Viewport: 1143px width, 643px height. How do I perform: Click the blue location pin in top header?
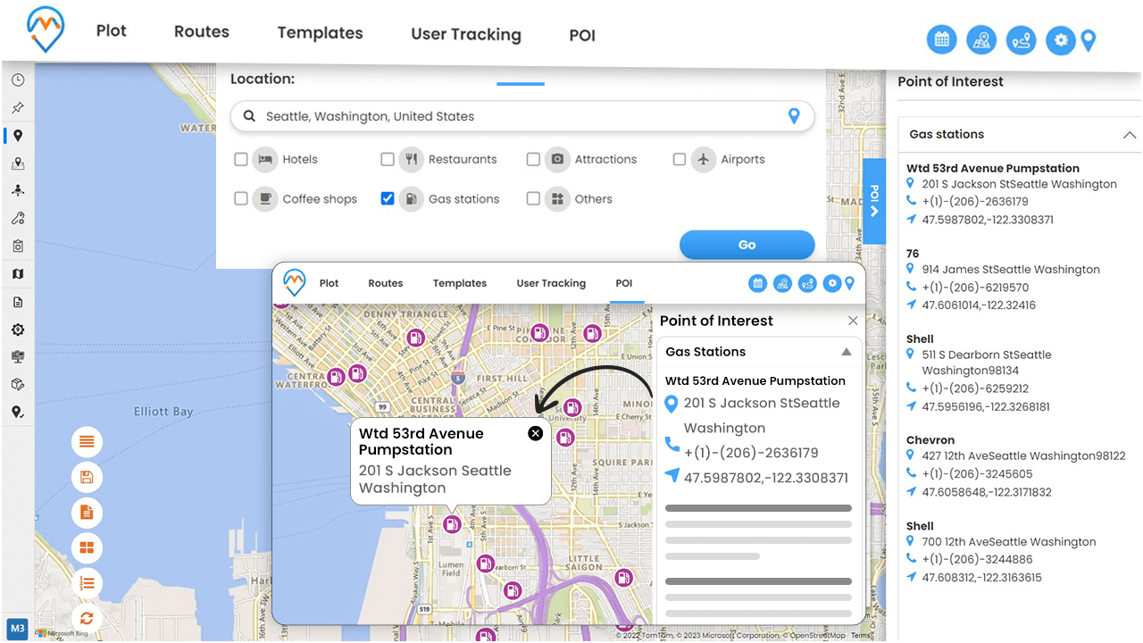(1088, 40)
